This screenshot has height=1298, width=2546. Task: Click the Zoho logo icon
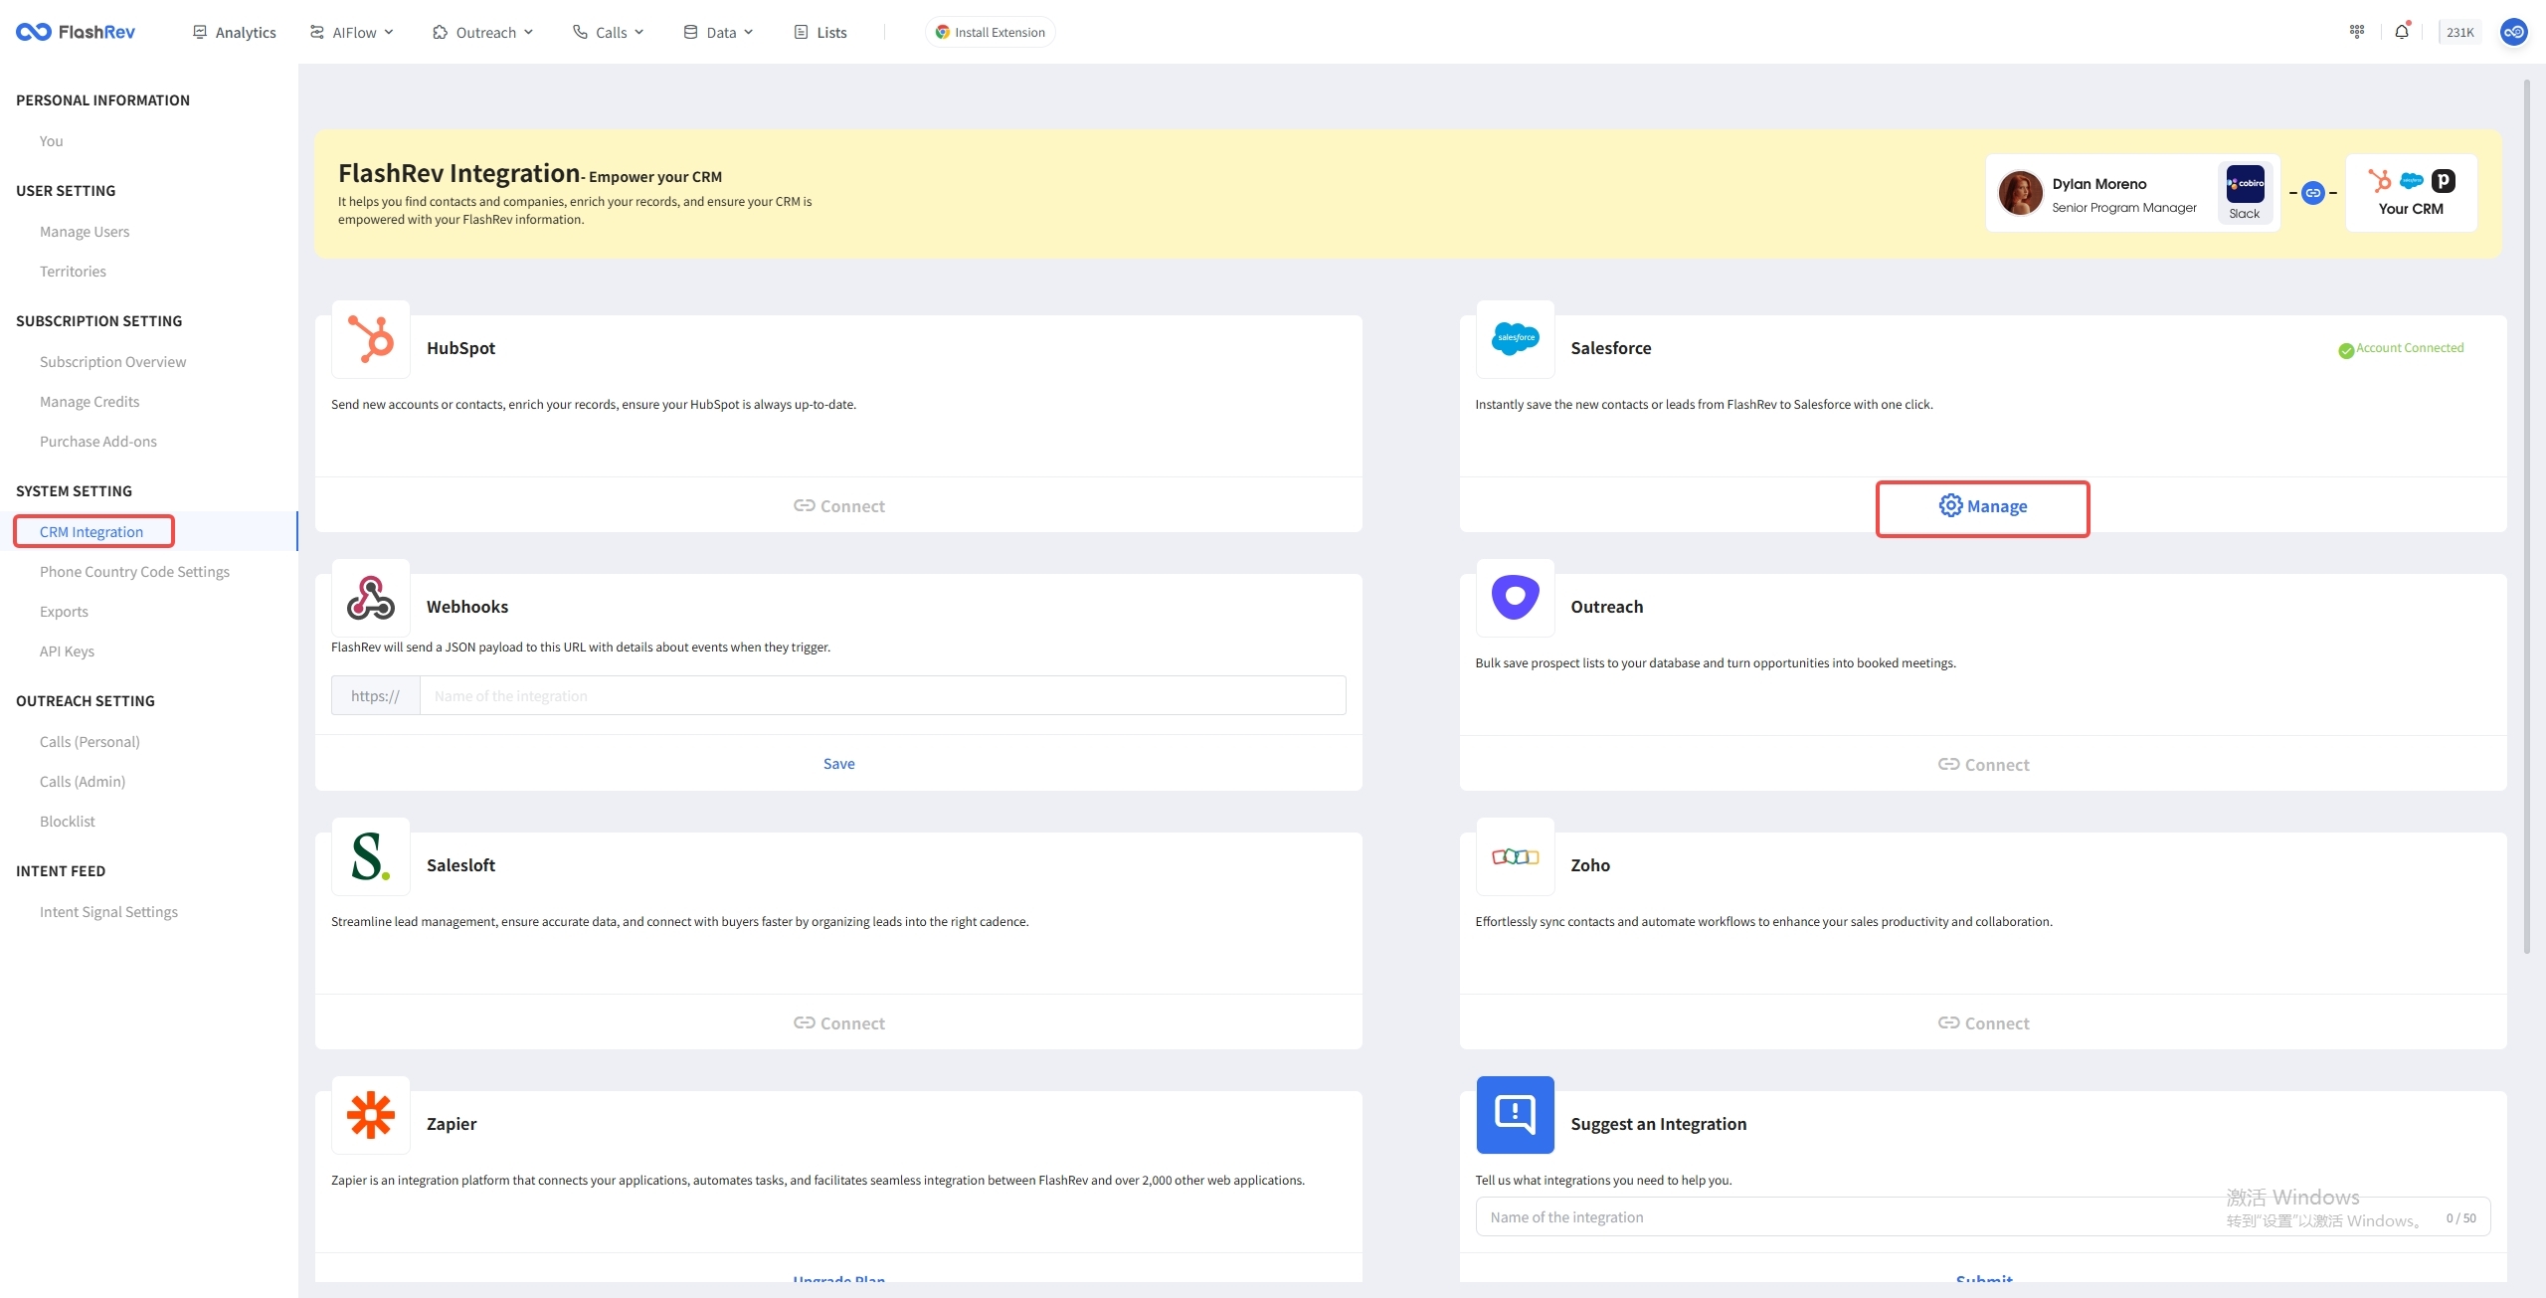(x=1515, y=856)
